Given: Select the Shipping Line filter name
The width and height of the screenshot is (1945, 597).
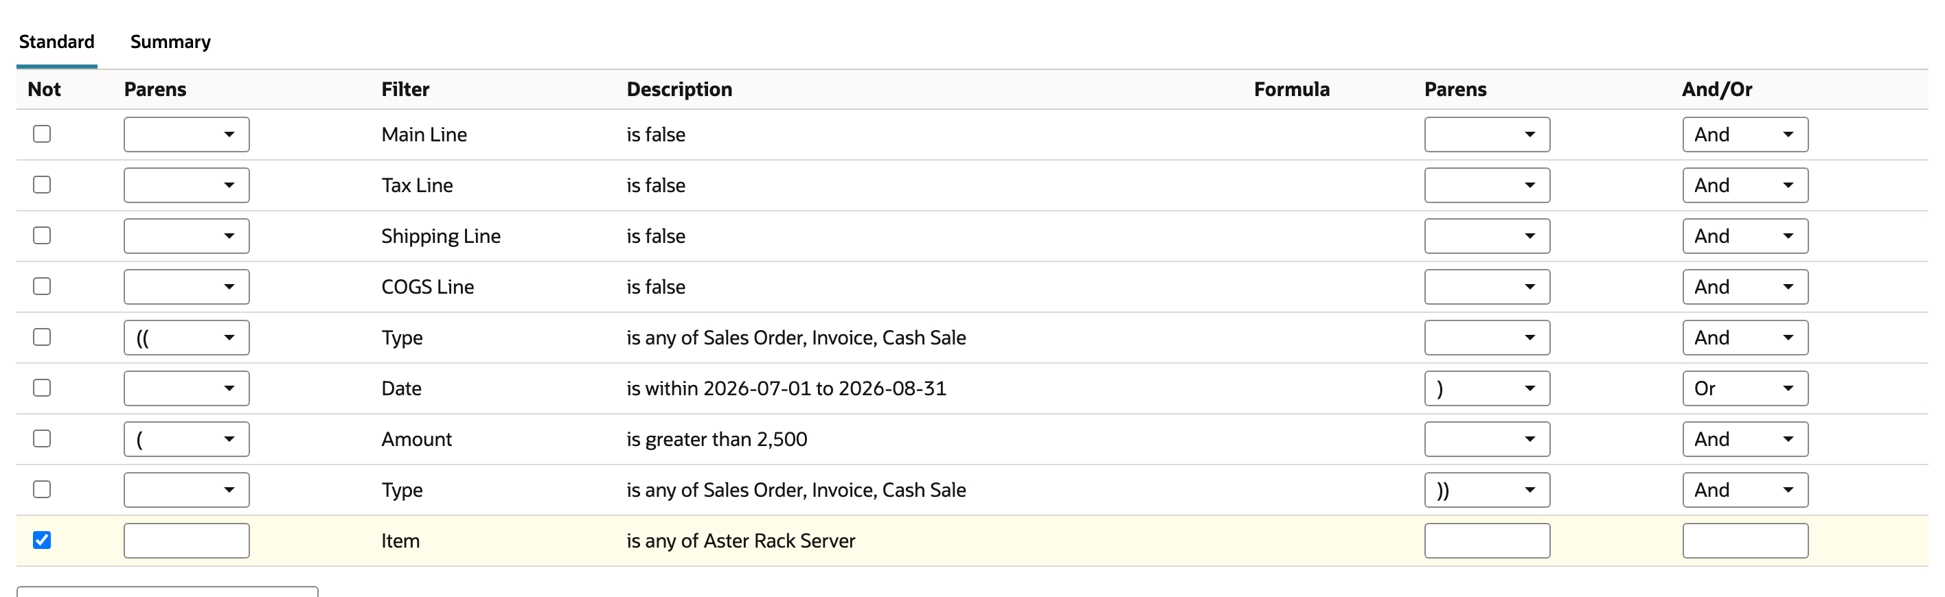Looking at the screenshot, I should 441,236.
